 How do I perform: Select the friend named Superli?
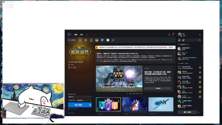190,97
